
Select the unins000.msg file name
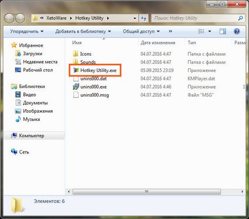(95, 95)
